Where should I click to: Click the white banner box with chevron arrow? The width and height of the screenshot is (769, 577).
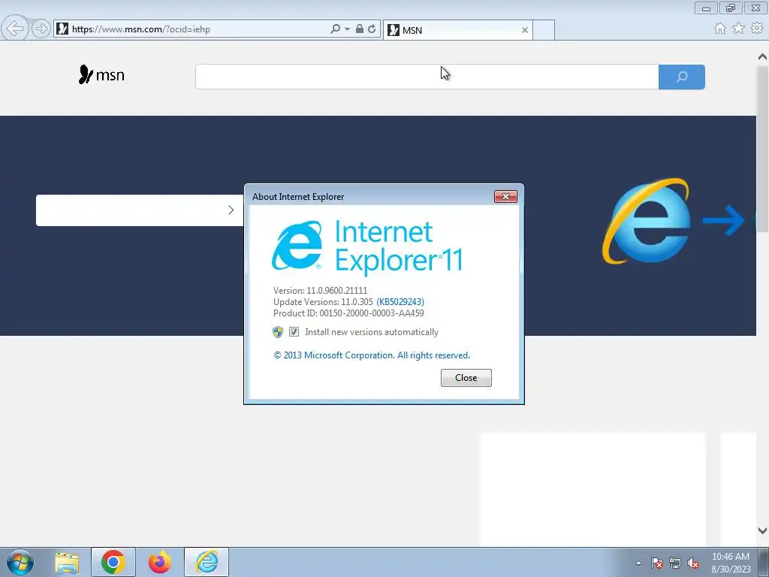(x=140, y=210)
